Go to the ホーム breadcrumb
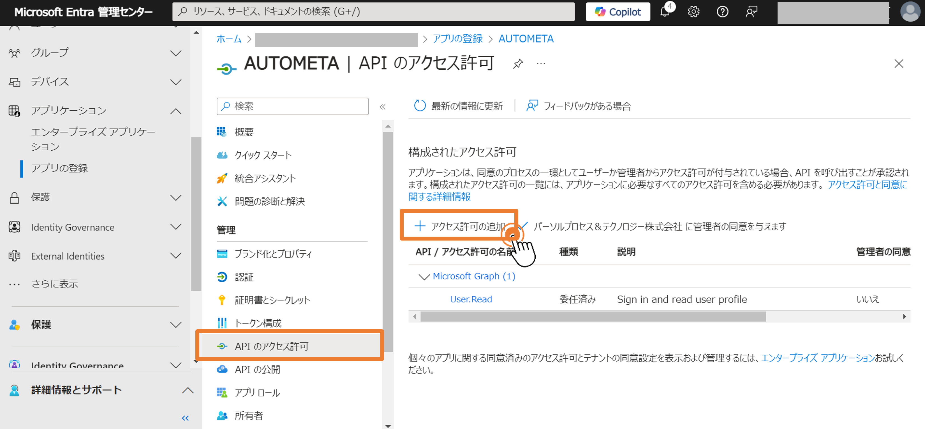Viewport: 925px width, 429px height. pyautogui.click(x=229, y=39)
